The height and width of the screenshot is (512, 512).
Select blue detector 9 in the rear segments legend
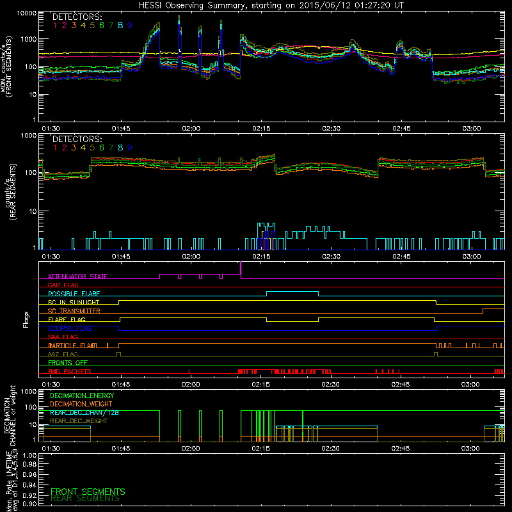(130, 148)
